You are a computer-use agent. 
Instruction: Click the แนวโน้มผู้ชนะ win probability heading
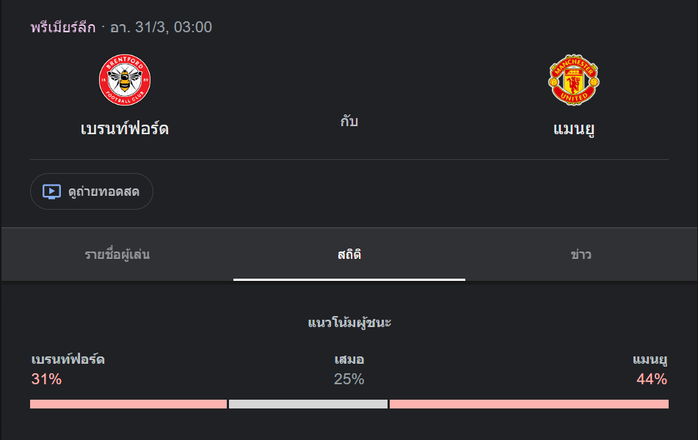click(349, 323)
